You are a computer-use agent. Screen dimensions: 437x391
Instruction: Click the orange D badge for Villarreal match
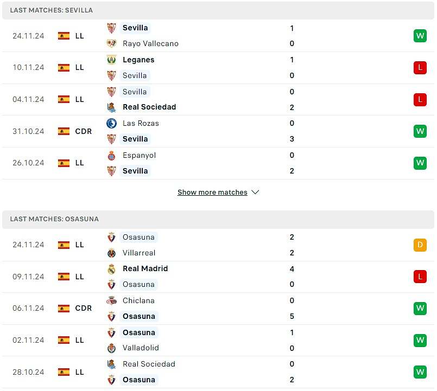(420, 245)
